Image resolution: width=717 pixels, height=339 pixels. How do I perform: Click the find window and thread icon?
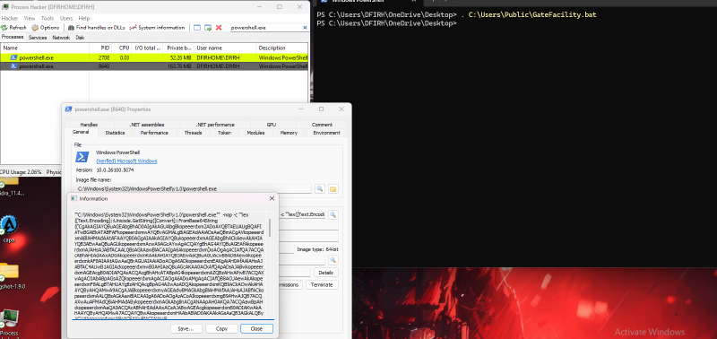point(208,28)
